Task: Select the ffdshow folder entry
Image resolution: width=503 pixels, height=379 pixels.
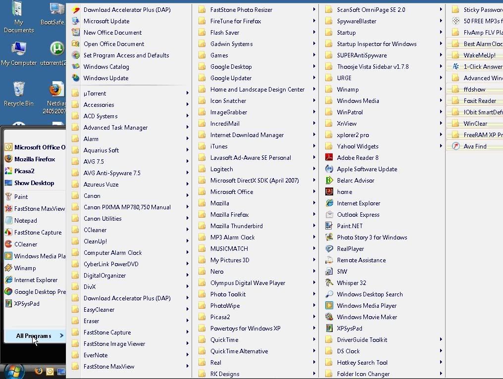Action: click(x=476, y=90)
